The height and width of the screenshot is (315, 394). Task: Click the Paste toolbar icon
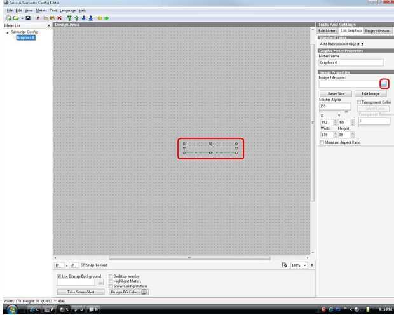(52, 18)
